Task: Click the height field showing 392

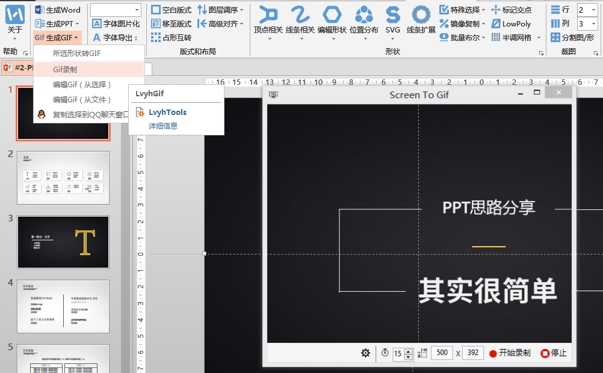Action: tap(473, 353)
